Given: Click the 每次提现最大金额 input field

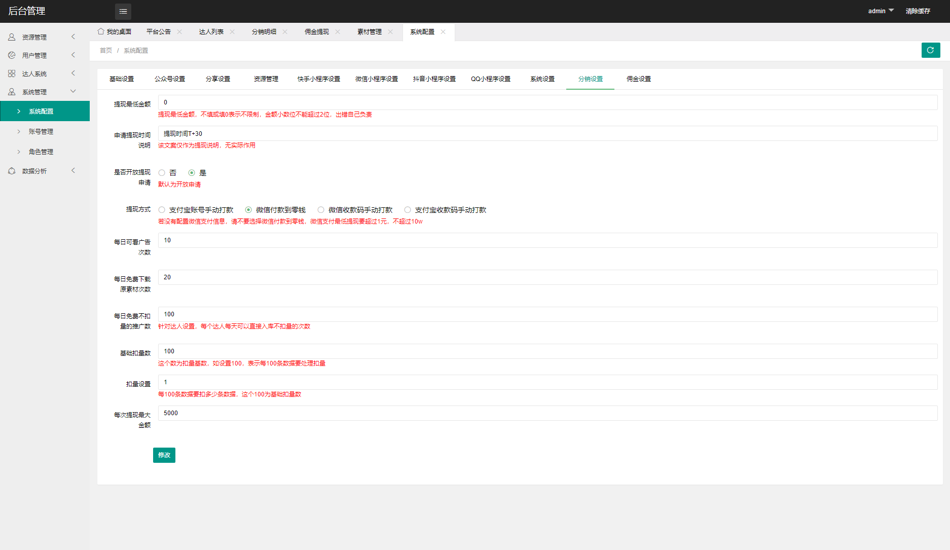Looking at the screenshot, I should (547, 413).
